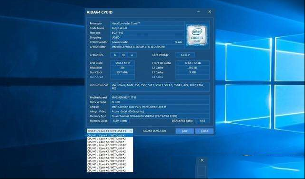Click the AIDA64 v5.92.4300 version label

[x=154, y=131]
